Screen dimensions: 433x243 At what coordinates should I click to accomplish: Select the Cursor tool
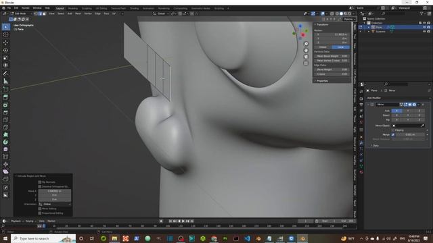(x=5, y=34)
